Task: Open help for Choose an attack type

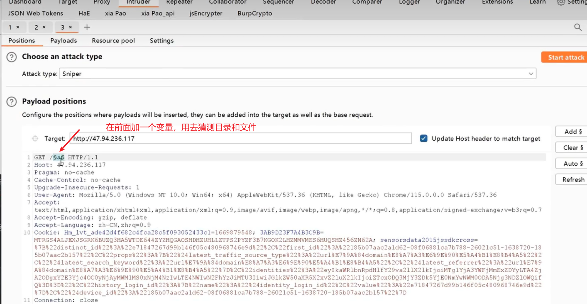Action: (x=12, y=57)
